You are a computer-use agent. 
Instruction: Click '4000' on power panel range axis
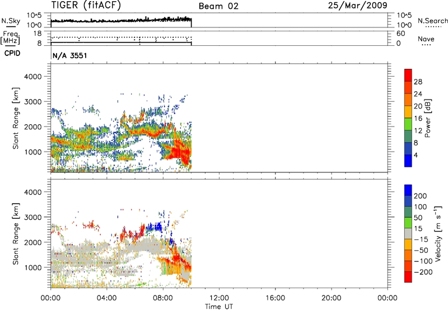coord(33,77)
